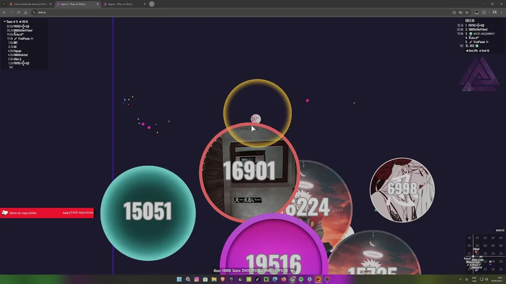506x284 pixels.
Task: Show hidden system tray icons chevron
Action: click(460, 279)
